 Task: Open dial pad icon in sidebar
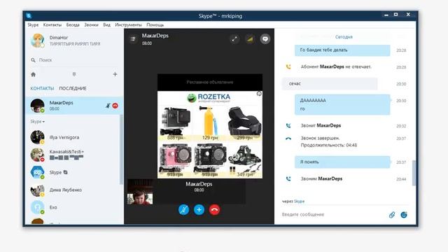tap(74, 74)
